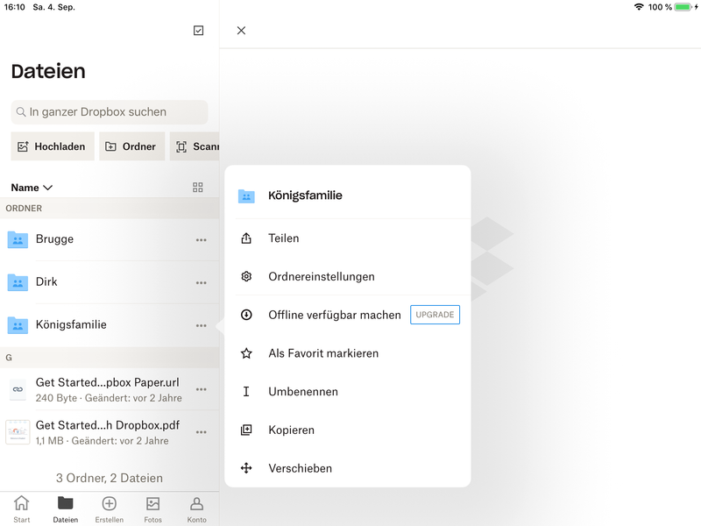The width and height of the screenshot is (701, 526).
Task: Open the Name sort dropdown
Action: [x=32, y=188]
